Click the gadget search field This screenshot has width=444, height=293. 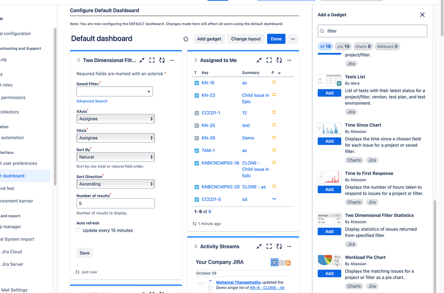point(372,31)
